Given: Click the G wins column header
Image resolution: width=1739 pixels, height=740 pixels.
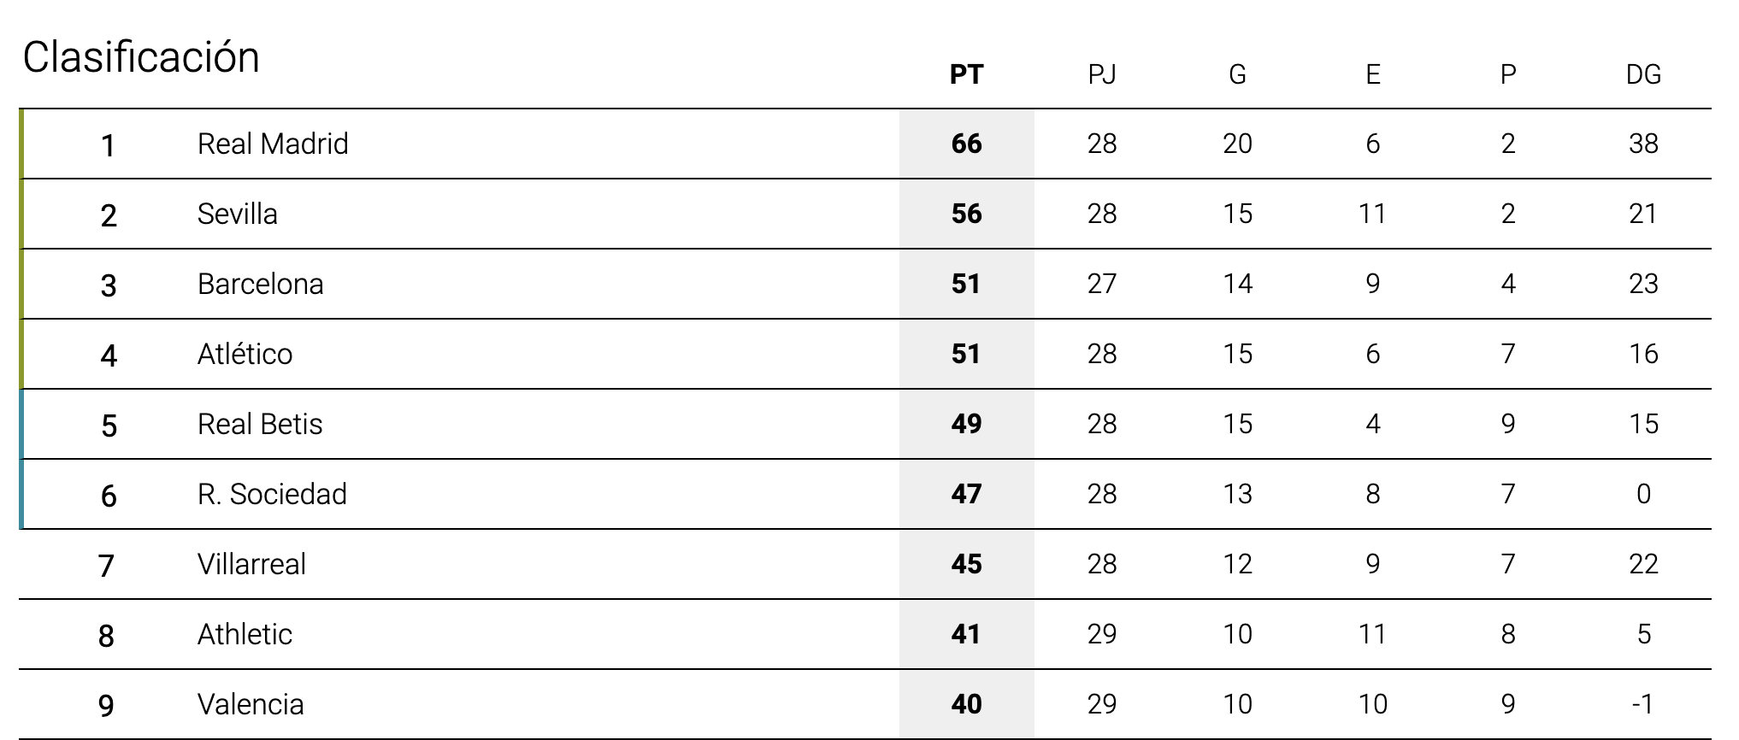Looking at the screenshot, I should point(1237,74).
